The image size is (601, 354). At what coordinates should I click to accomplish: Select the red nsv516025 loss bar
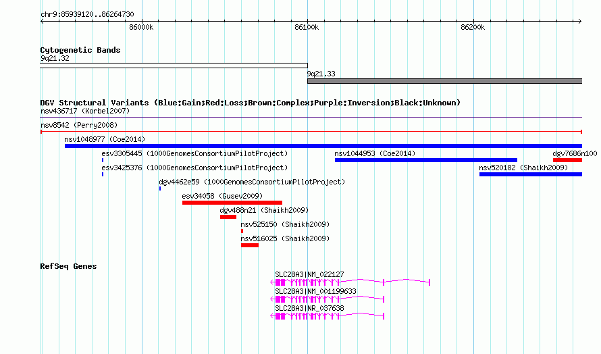point(250,245)
